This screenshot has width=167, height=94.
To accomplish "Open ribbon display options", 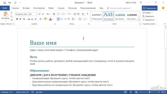I will pos(141,3).
